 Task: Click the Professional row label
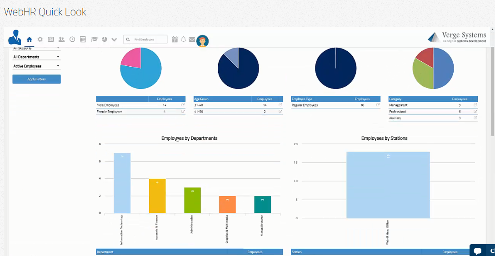397,112
